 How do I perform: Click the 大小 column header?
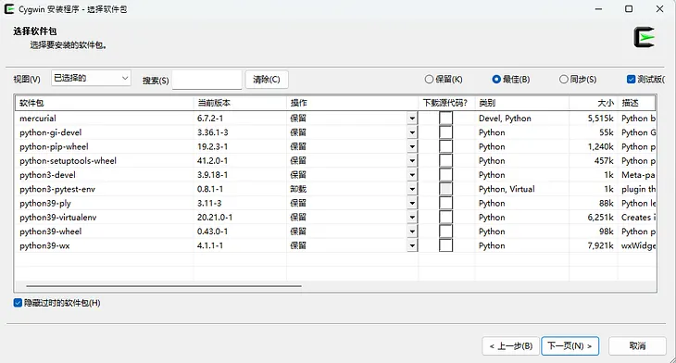(594, 103)
